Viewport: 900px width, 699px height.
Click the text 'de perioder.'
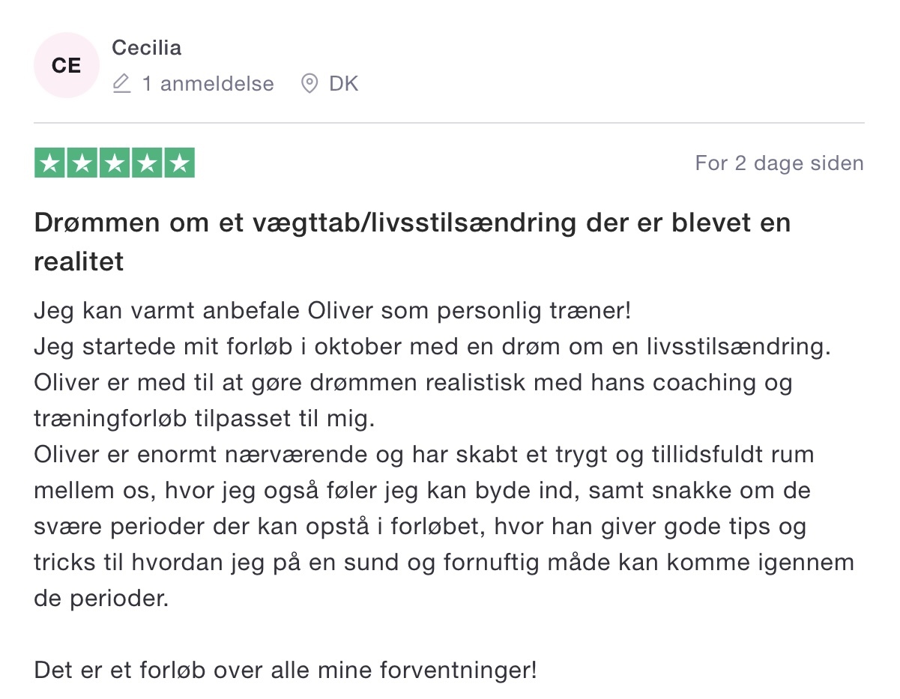(x=101, y=599)
